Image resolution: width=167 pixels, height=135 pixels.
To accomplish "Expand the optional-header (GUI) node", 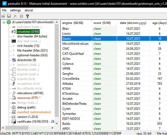I will [x=14, y=55].
